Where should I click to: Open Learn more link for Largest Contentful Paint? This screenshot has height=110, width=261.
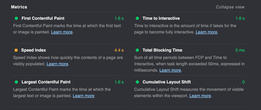(x=83, y=96)
